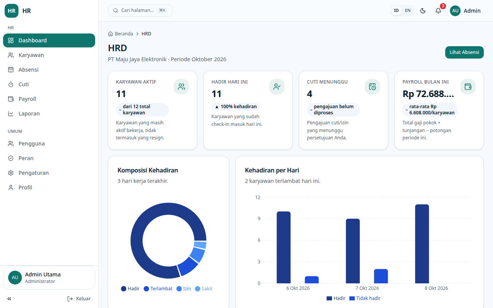The image size is (493, 308).
Task: Switch language to EN
Action: click(x=408, y=11)
